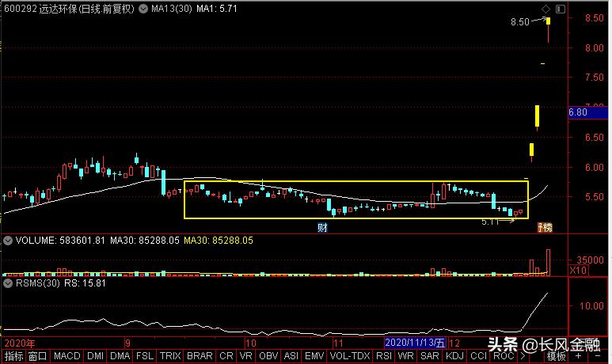Open the 模板 template menu

click(555, 357)
